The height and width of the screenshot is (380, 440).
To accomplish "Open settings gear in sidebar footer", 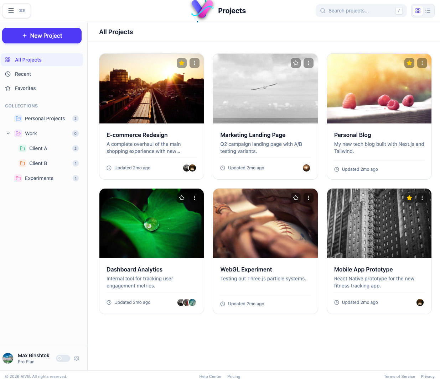I will click(x=77, y=358).
